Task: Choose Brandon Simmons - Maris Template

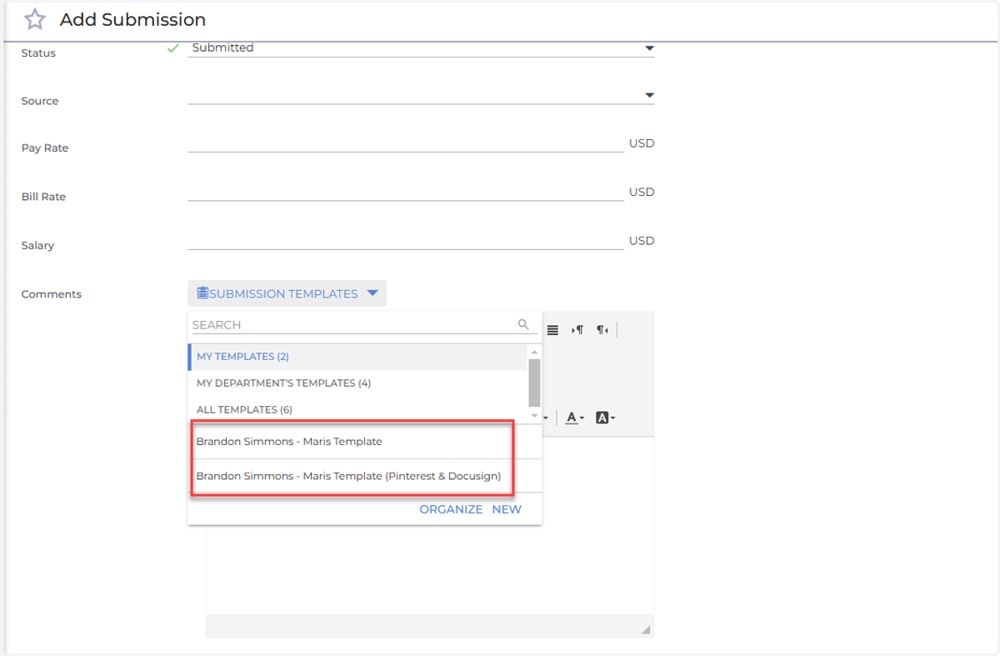Action: [x=365, y=442]
